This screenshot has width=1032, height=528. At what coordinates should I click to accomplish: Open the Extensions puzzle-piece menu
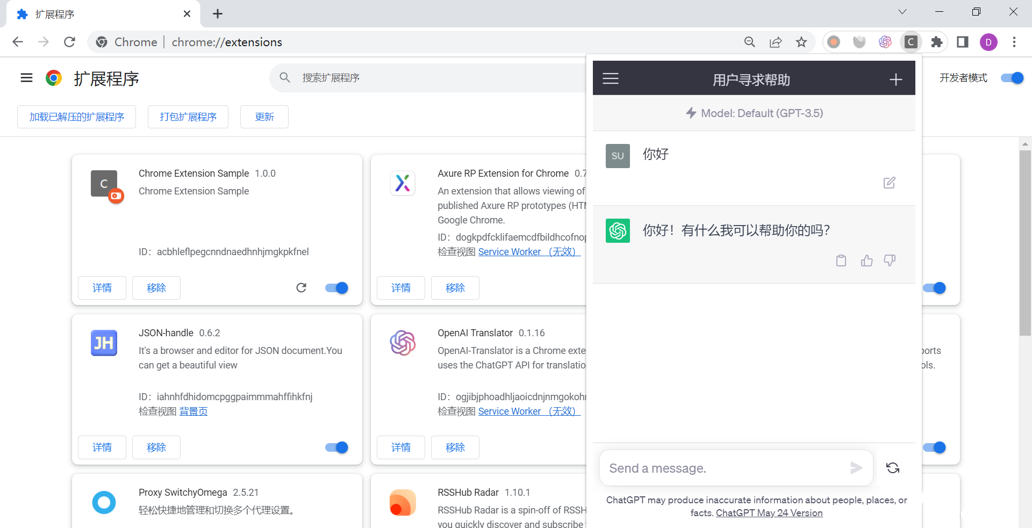tap(937, 42)
